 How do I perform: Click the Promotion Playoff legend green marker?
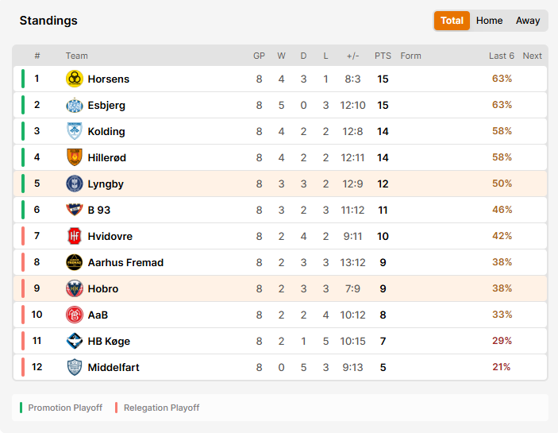coord(21,408)
